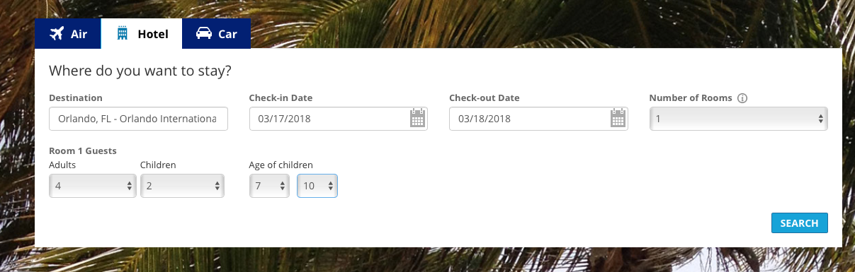855x272 pixels.
Task: Click the Destination input field
Action: tap(139, 119)
